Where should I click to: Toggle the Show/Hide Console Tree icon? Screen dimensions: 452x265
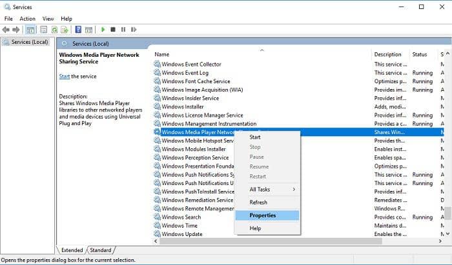coord(30,30)
